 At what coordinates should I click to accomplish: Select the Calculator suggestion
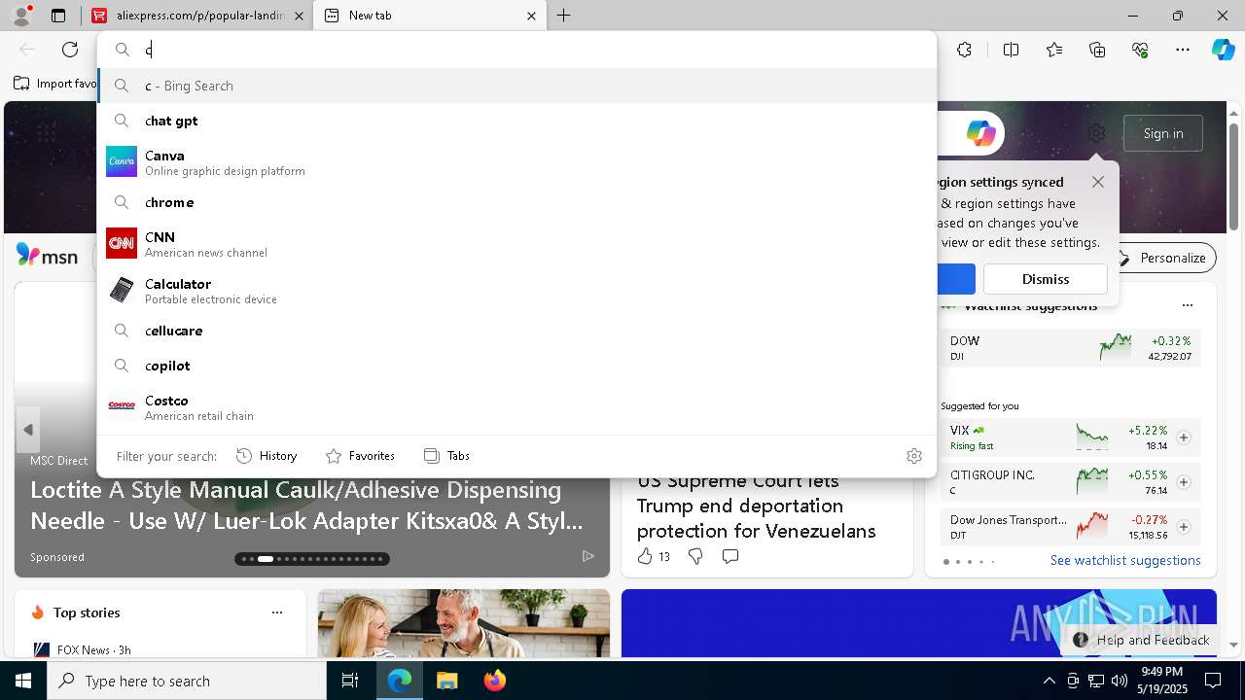516,291
